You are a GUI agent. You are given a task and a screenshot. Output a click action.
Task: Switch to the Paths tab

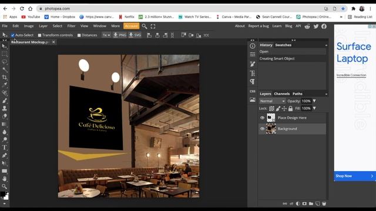pyautogui.click(x=297, y=94)
